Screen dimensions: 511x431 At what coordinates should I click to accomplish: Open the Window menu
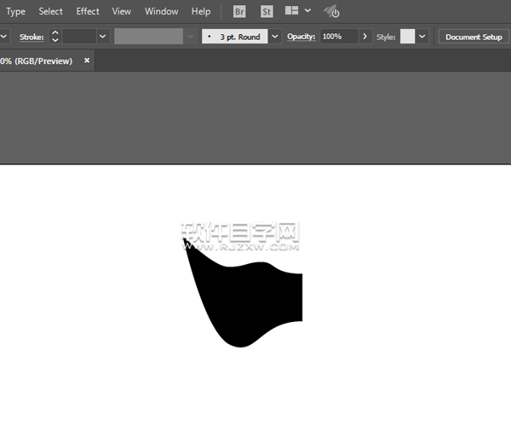click(x=161, y=12)
